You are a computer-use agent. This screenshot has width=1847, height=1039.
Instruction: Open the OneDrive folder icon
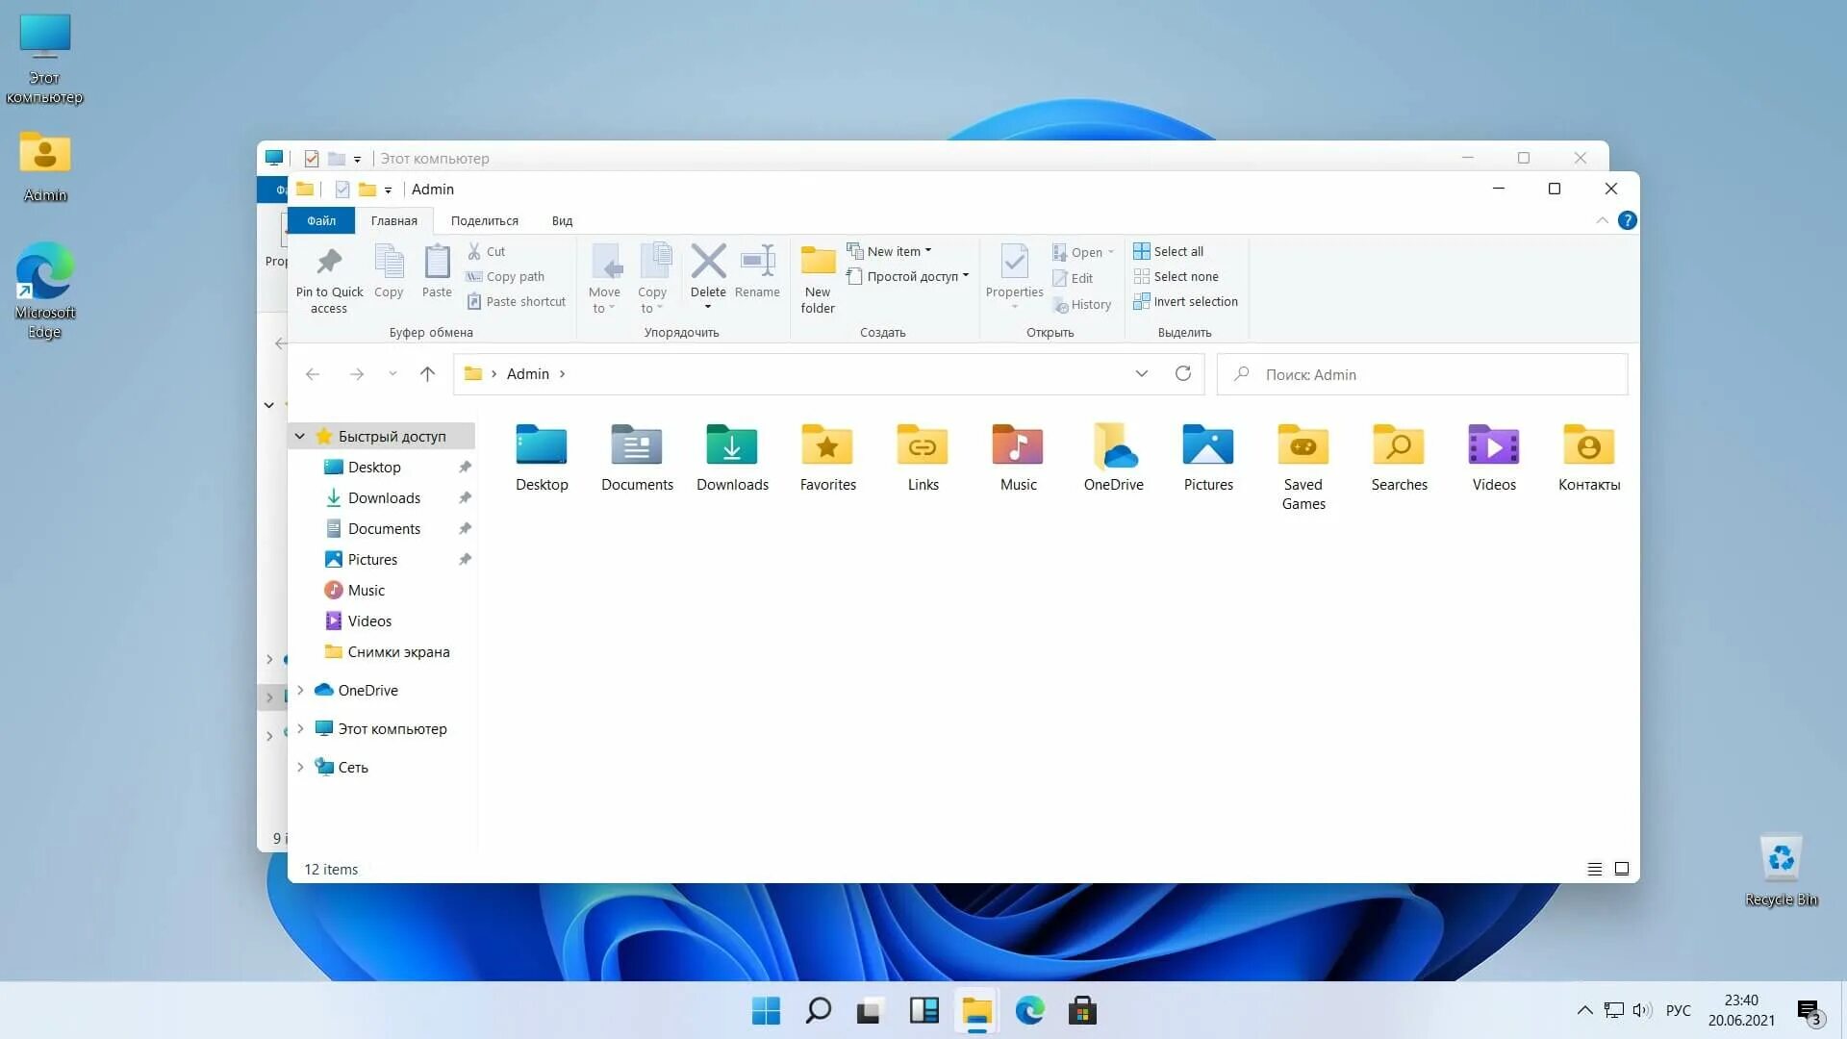pyautogui.click(x=1113, y=447)
